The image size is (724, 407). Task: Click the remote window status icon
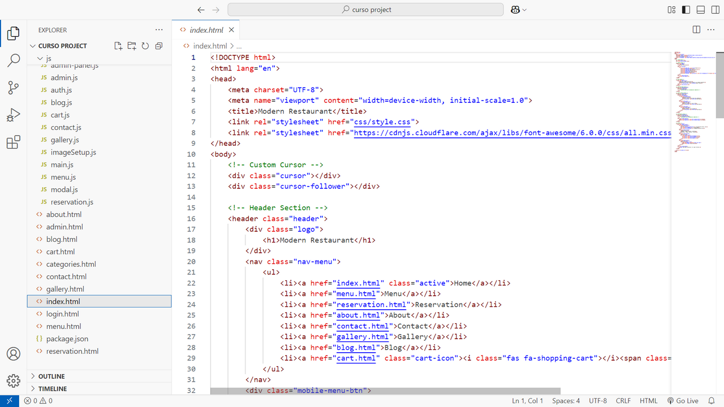coord(9,401)
